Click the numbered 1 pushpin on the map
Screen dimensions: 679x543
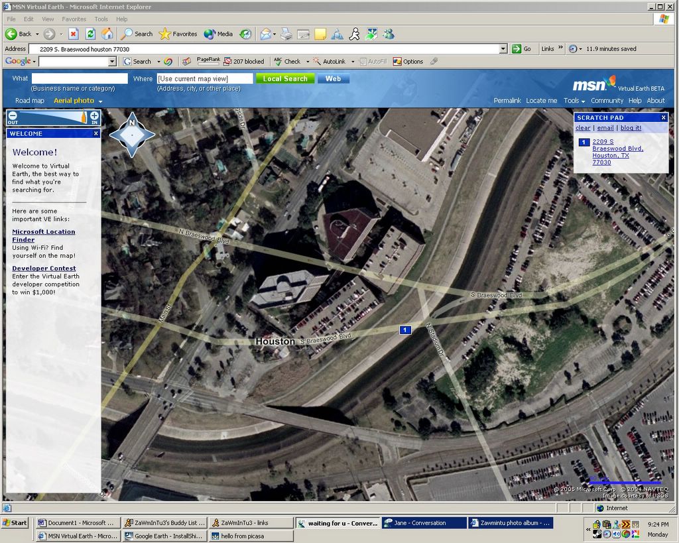(405, 330)
